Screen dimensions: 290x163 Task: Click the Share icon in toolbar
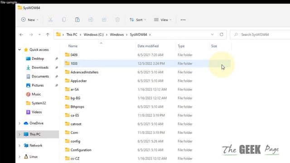(x=104, y=20)
